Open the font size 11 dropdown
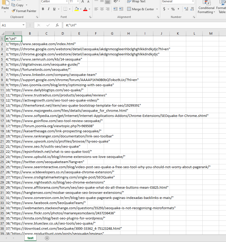 78,1
